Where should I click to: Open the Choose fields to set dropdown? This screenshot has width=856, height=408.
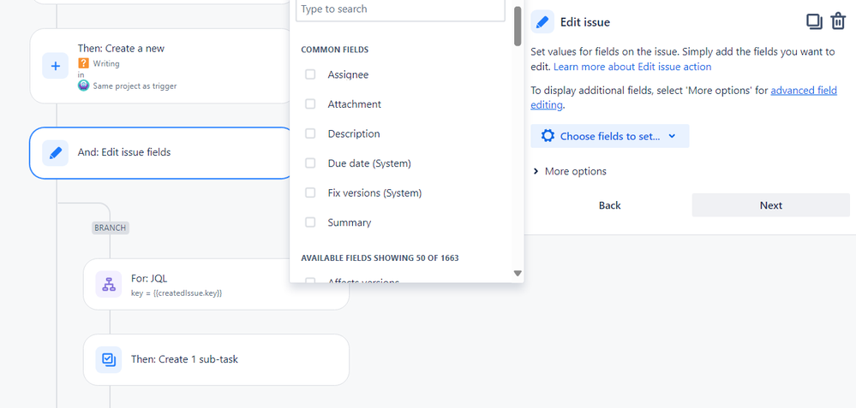pos(610,136)
